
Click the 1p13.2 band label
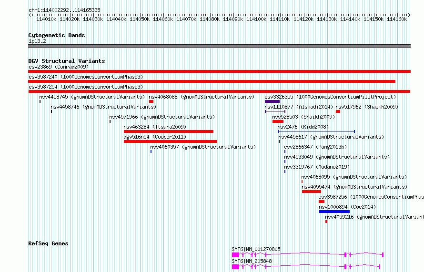[x=37, y=41]
